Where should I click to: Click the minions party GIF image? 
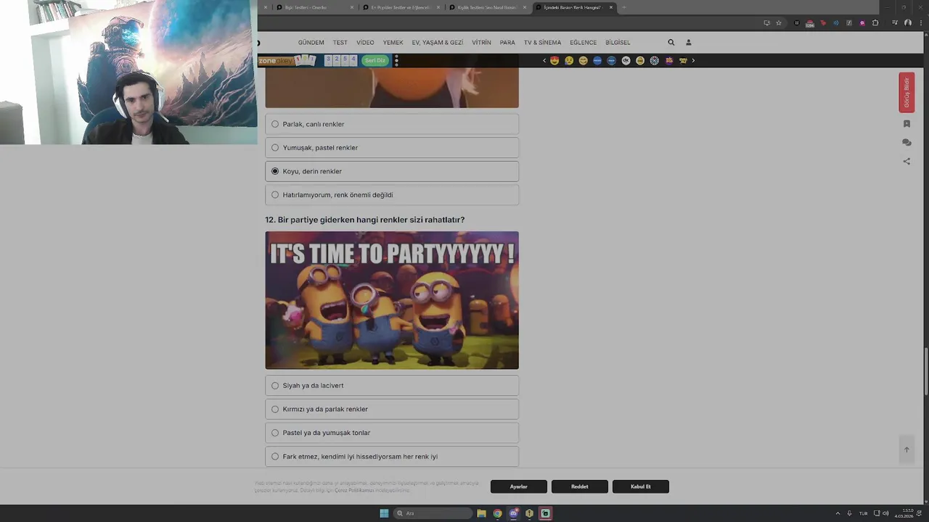392,300
